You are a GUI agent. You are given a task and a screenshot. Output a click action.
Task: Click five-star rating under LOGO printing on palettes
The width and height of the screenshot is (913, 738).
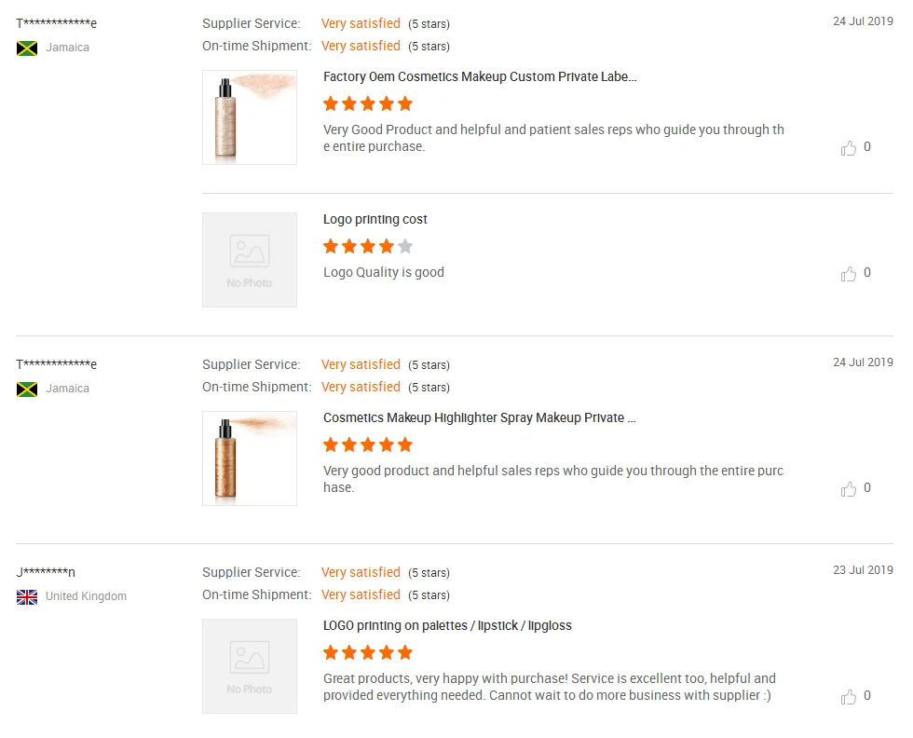(367, 652)
